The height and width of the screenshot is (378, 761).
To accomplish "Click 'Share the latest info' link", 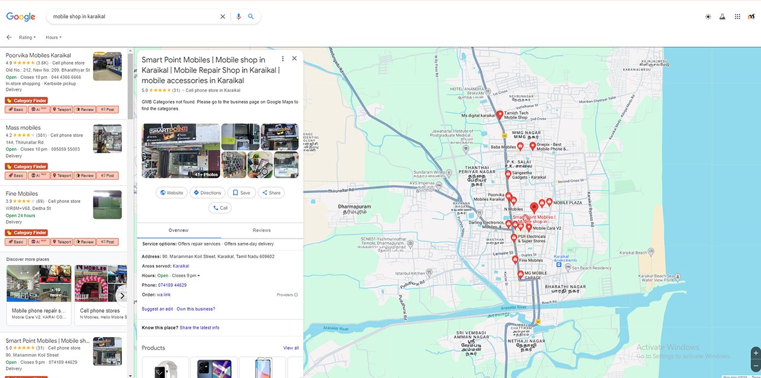I will point(199,328).
